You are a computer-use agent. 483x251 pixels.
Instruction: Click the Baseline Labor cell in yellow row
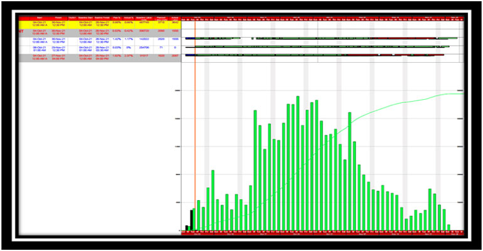(x=144, y=23)
